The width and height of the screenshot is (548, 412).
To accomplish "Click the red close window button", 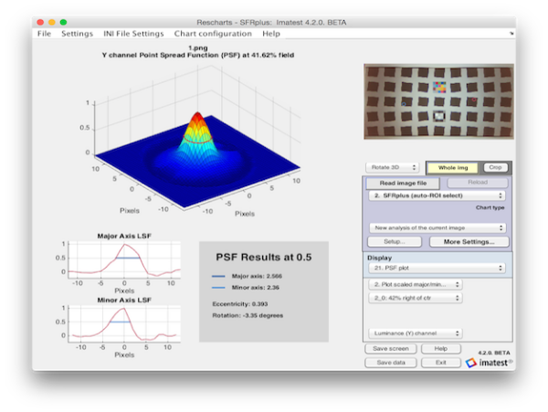I will point(39,21).
